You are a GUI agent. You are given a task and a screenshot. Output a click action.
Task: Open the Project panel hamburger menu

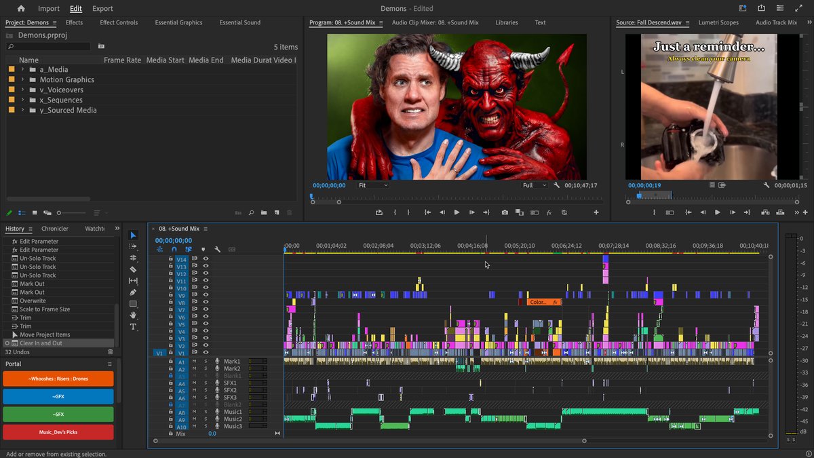56,22
